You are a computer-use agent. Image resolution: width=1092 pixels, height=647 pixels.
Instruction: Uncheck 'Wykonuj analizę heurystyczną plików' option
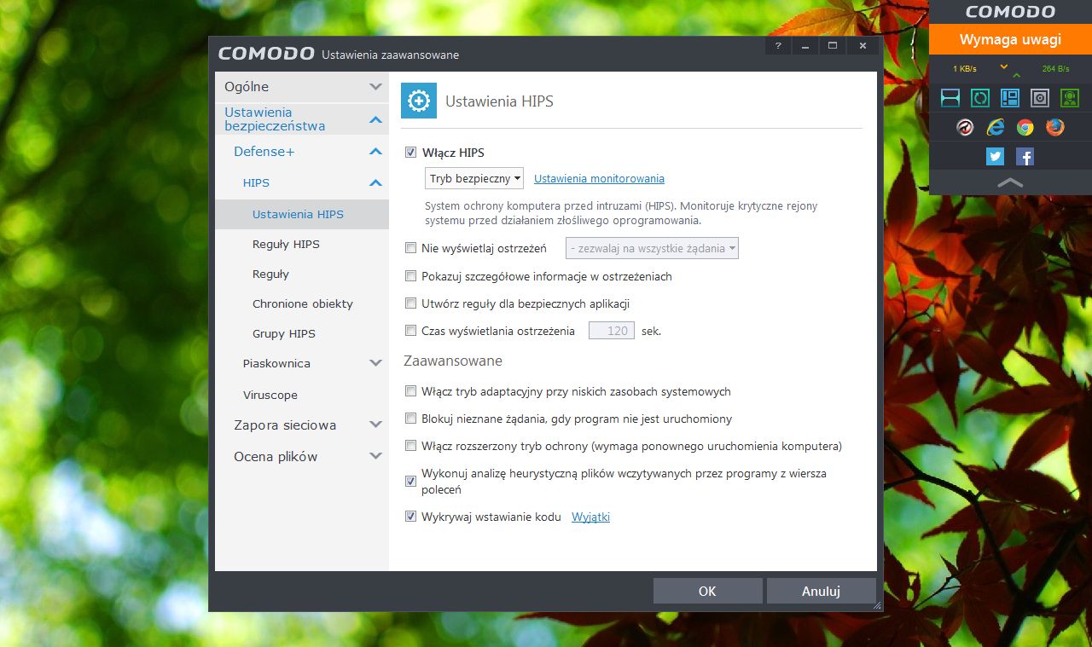411,482
